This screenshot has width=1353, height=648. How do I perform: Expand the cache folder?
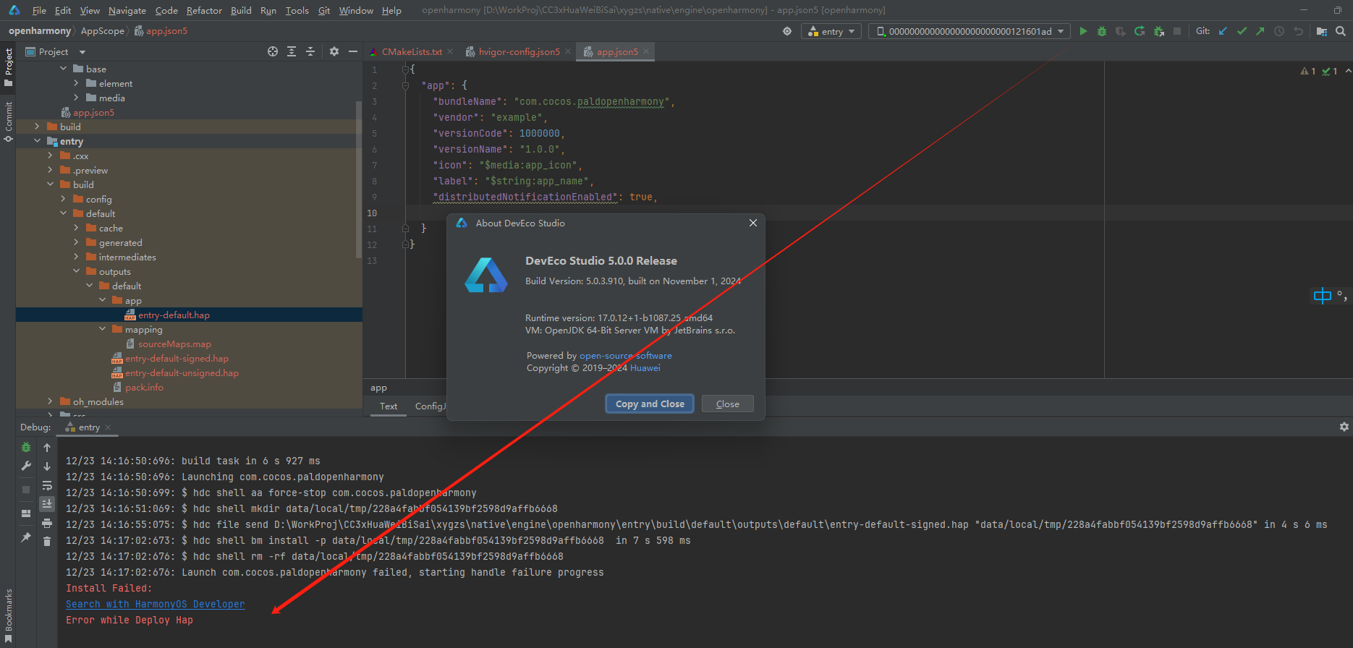(76, 228)
